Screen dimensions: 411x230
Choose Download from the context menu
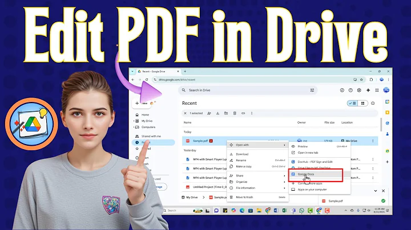[x=257, y=154]
